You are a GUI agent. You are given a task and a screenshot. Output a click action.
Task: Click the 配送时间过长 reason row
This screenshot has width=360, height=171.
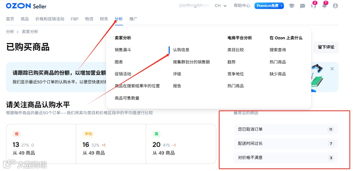(286, 144)
